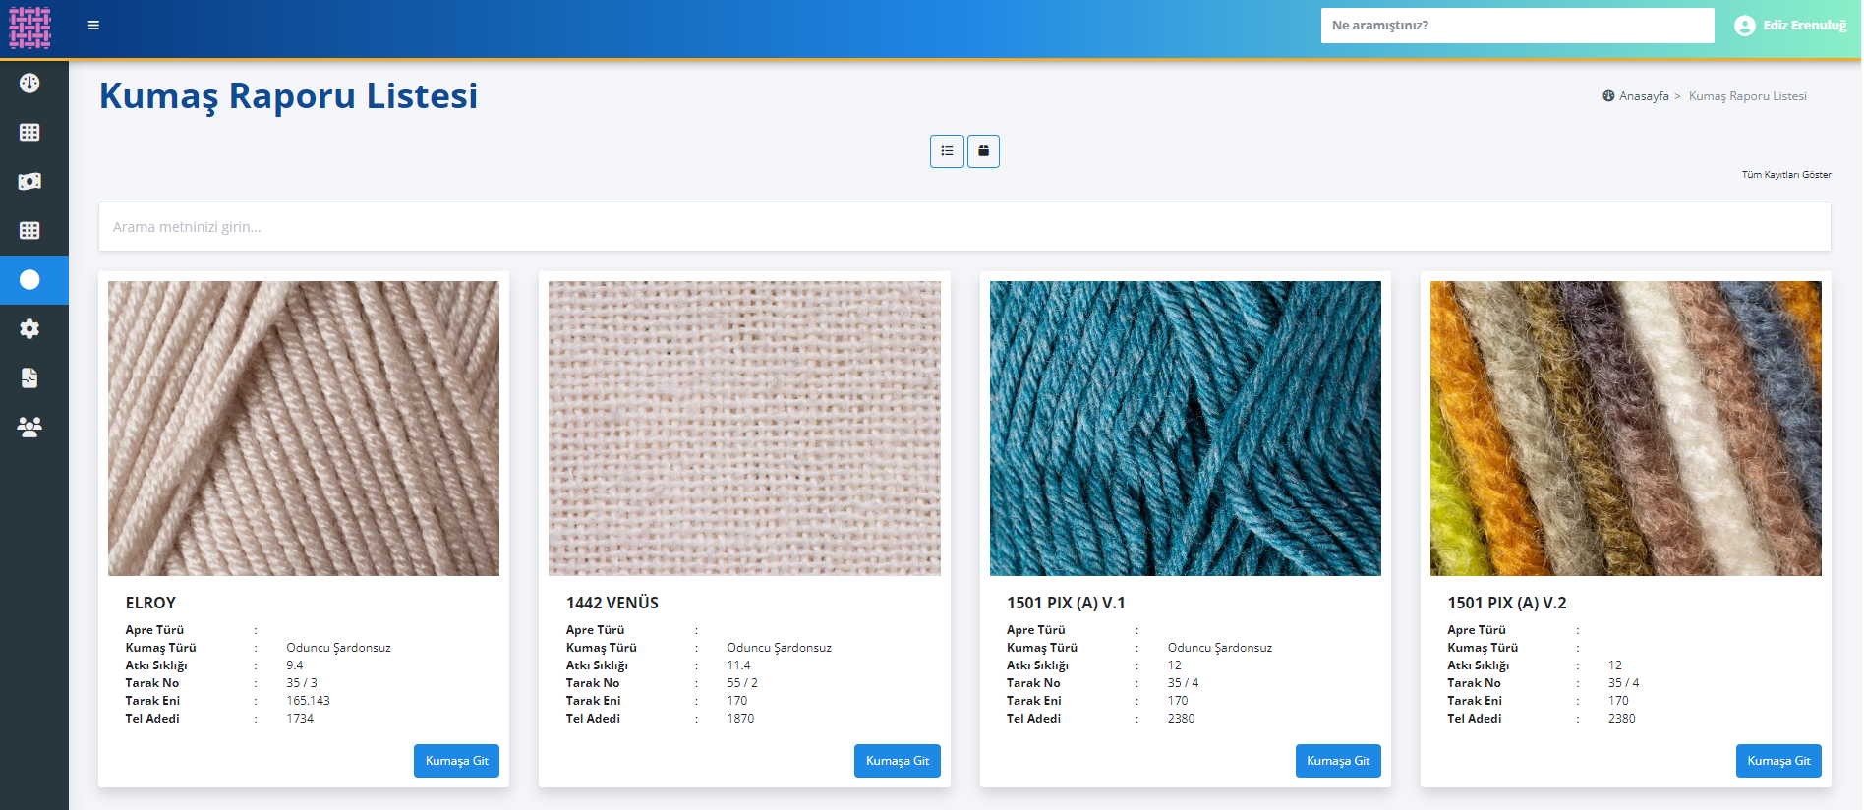Screen dimensions: 1864x810
Task: Open the users group icon in sidebar
Action: [x=29, y=428]
